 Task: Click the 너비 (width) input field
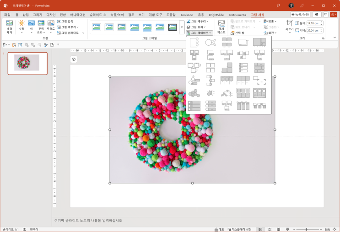click(x=315, y=31)
